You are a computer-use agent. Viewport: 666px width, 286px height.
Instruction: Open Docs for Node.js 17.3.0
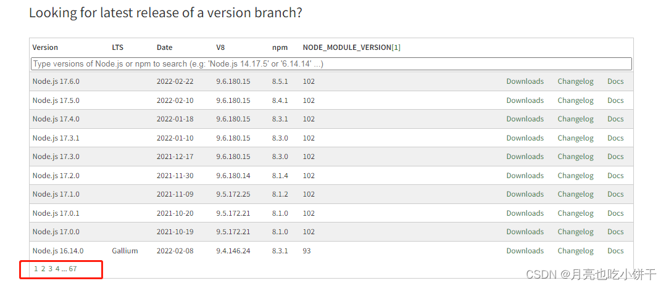pyautogui.click(x=615, y=157)
